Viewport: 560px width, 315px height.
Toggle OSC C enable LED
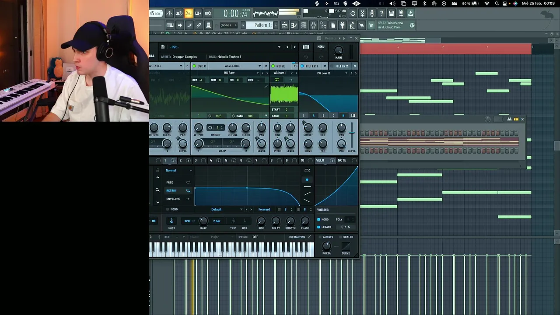(194, 66)
